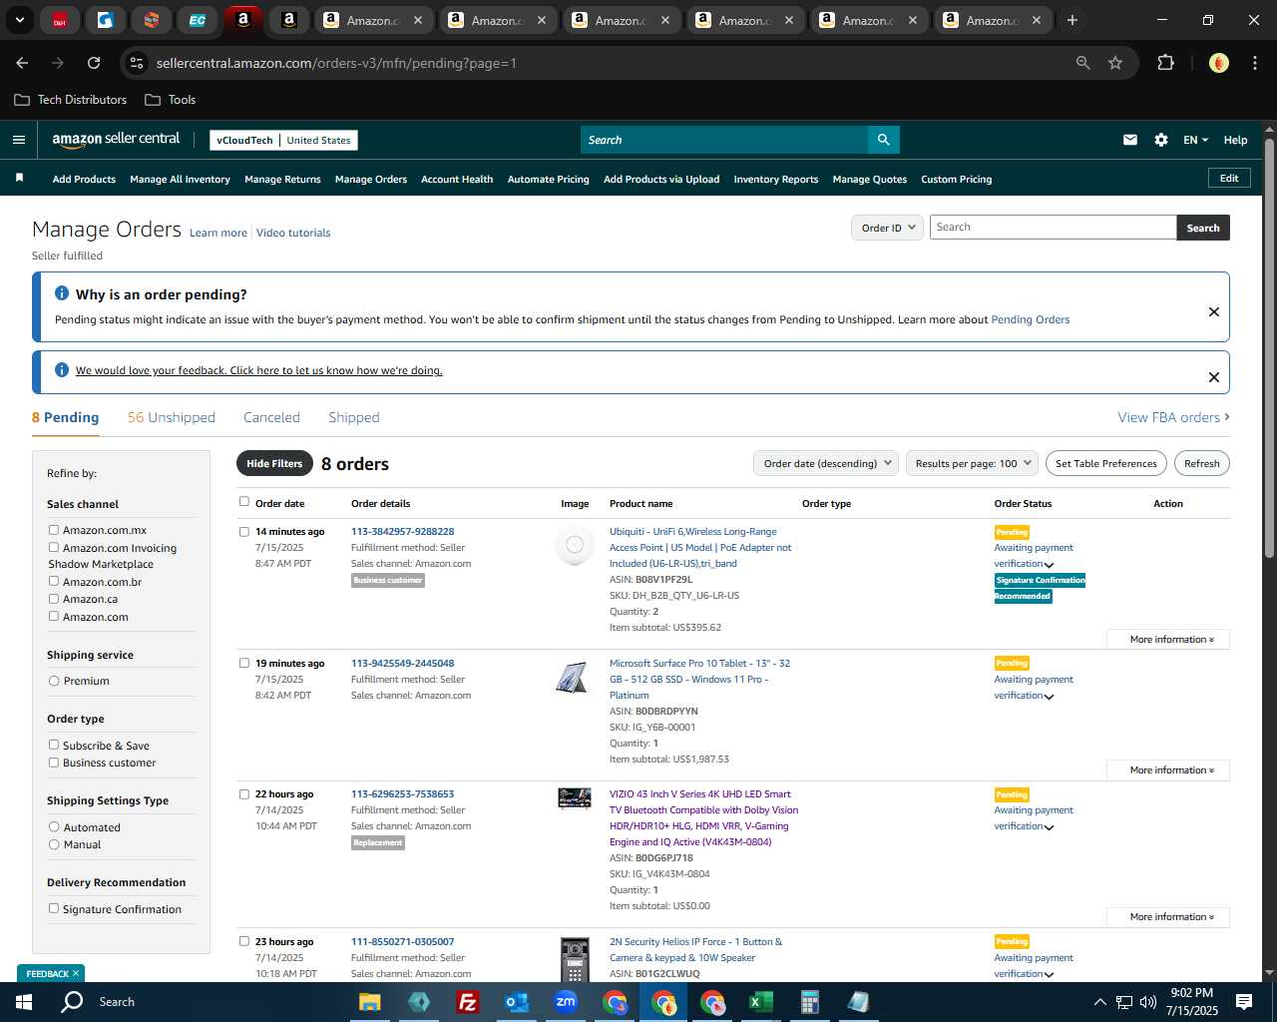This screenshot has height=1022, width=1277.
Task: Open Calculator from the taskbar
Action: [x=809, y=1002]
